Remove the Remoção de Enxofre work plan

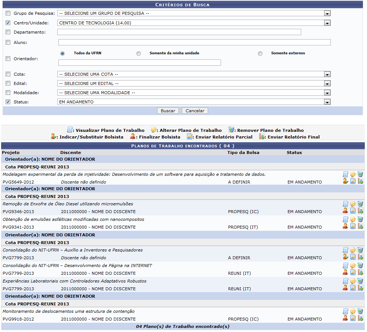[x=360, y=204]
